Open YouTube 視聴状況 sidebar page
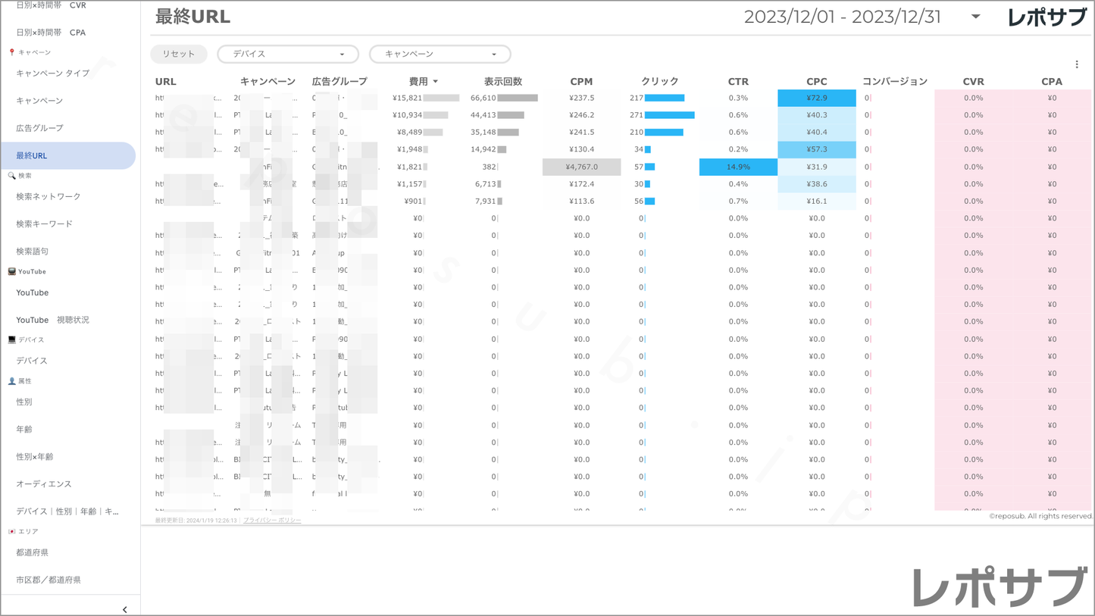Image resolution: width=1095 pixels, height=616 pixels. click(x=52, y=320)
